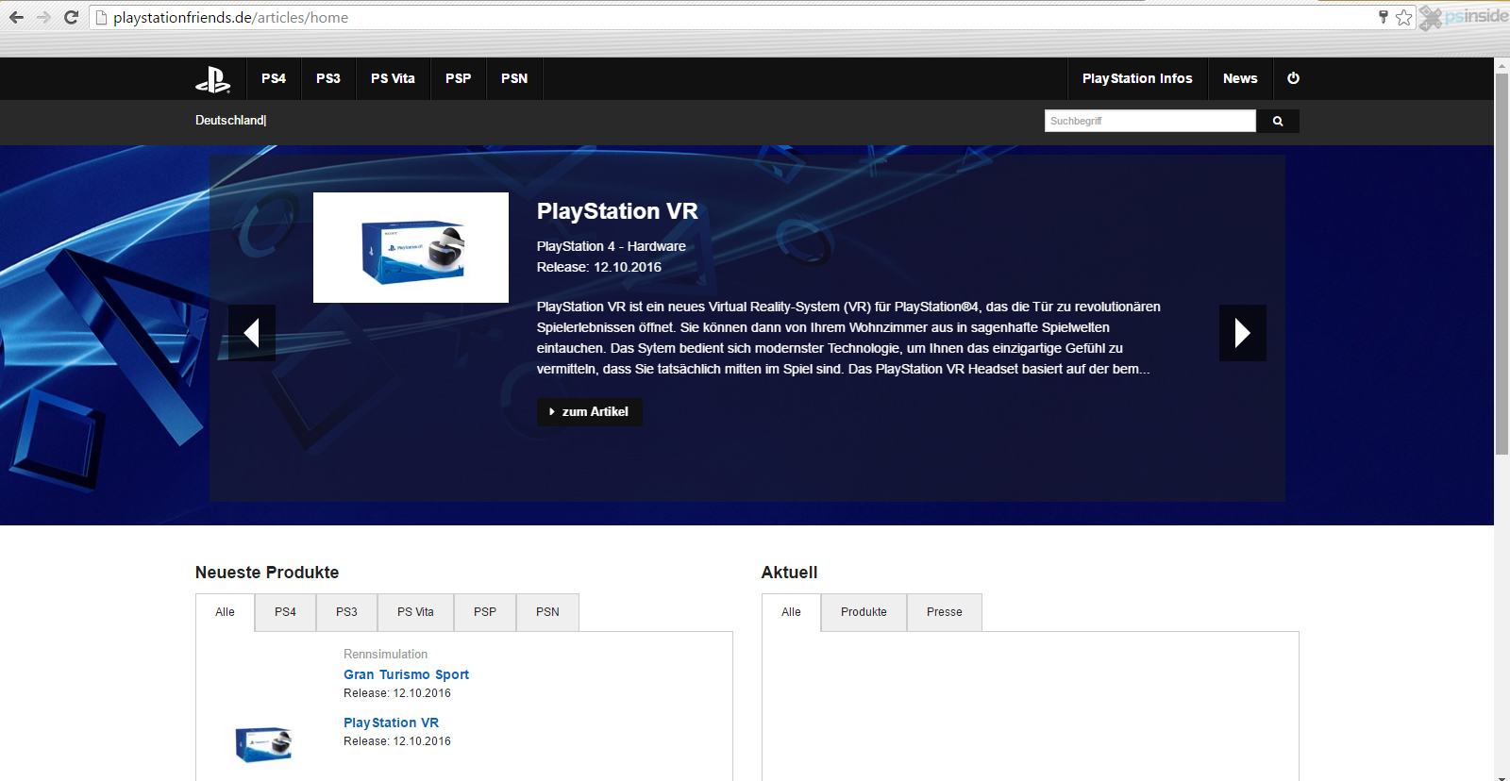Viewport: 1510px width, 781px height.
Task: Advance carousel with right arrow
Action: 1242,333
